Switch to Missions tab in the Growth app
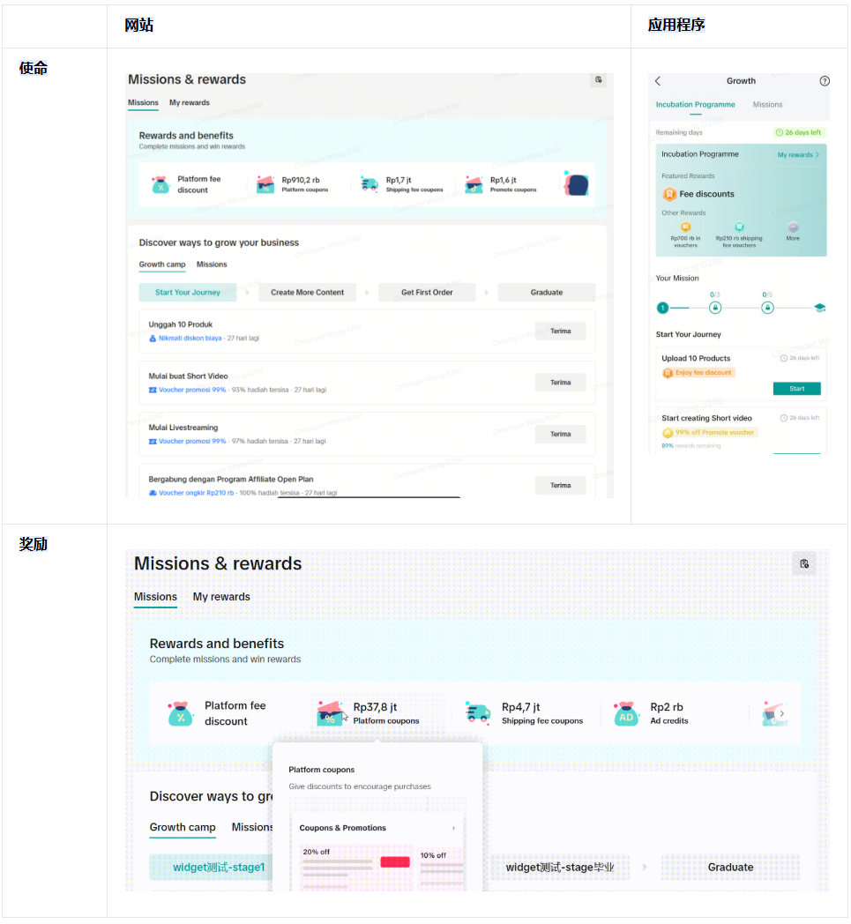Viewport: 851px width, 924px height. [767, 105]
